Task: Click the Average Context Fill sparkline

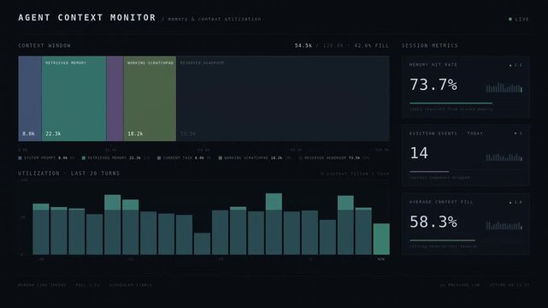Action: coord(504,226)
